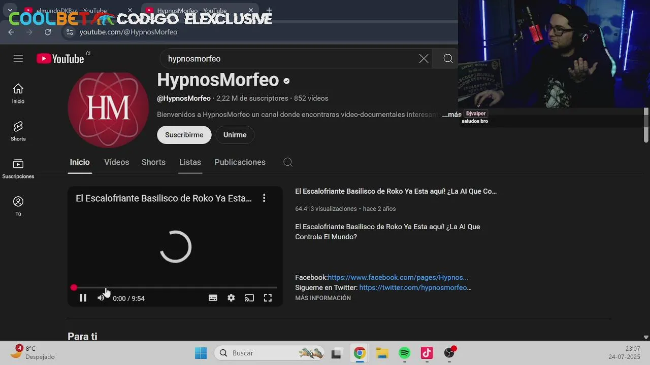This screenshot has height=365, width=650.
Task: Open the Twitter hypnosmorfeo link
Action: (415, 287)
